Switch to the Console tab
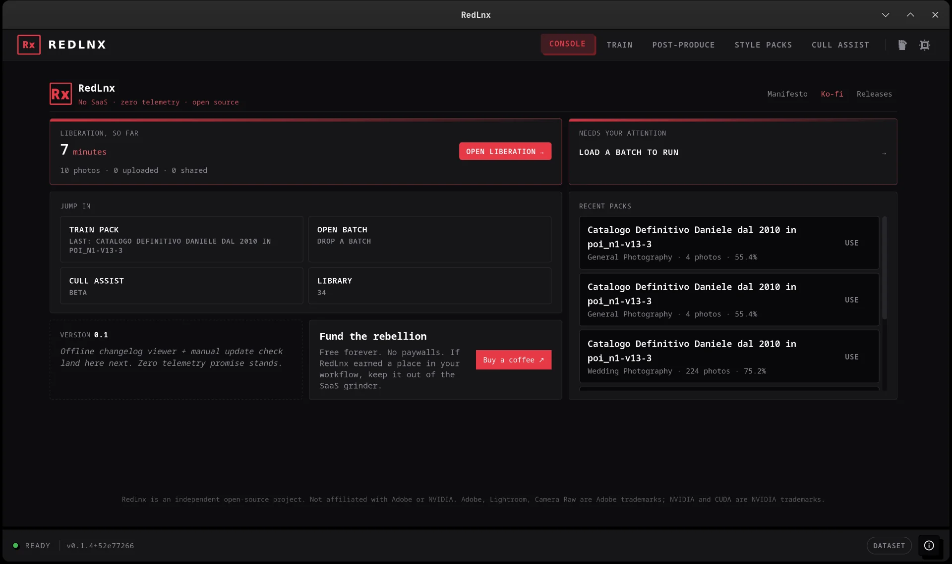Viewport: 952px width, 564px height. [568, 44]
